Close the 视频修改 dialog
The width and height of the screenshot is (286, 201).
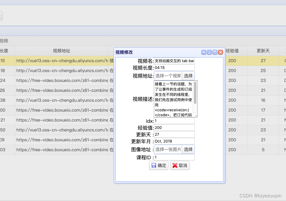tap(221, 52)
